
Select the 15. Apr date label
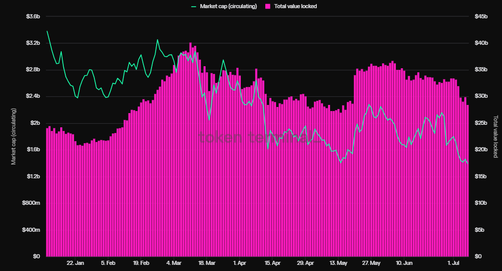pos(272,263)
